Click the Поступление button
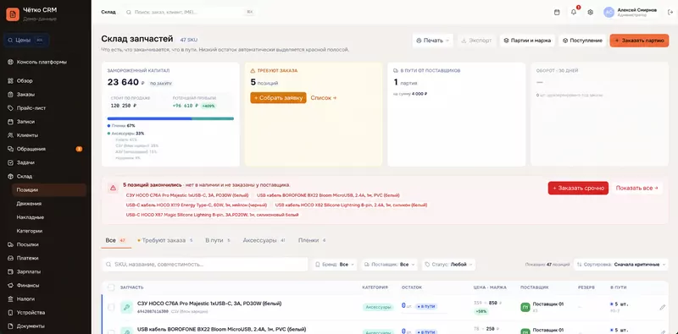The image size is (678, 334). (582, 41)
